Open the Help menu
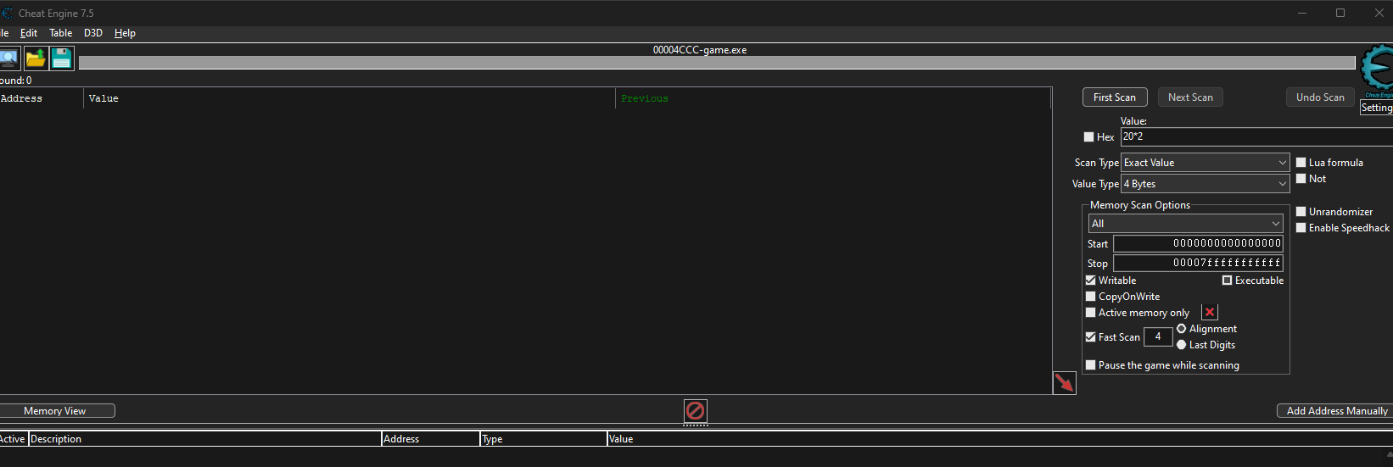 (x=125, y=33)
